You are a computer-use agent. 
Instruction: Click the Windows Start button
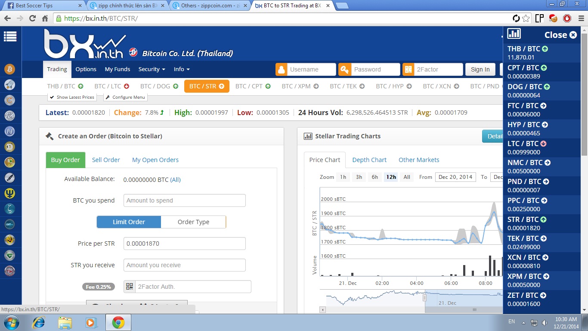[x=11, y=322]
